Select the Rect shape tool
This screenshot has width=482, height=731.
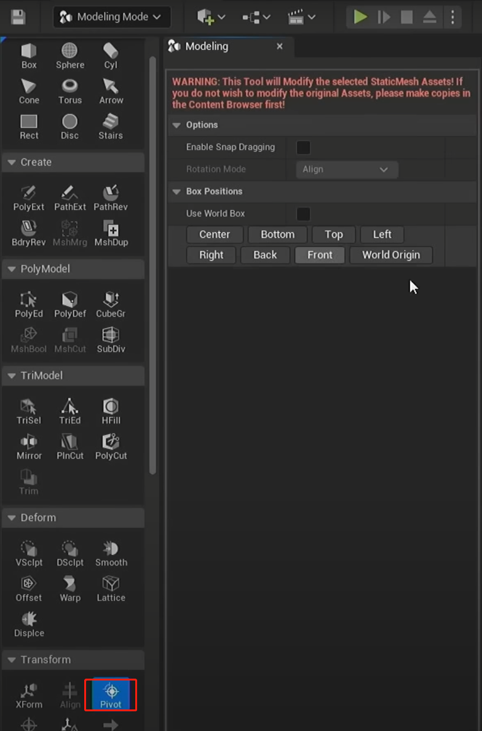coord(29,127)
